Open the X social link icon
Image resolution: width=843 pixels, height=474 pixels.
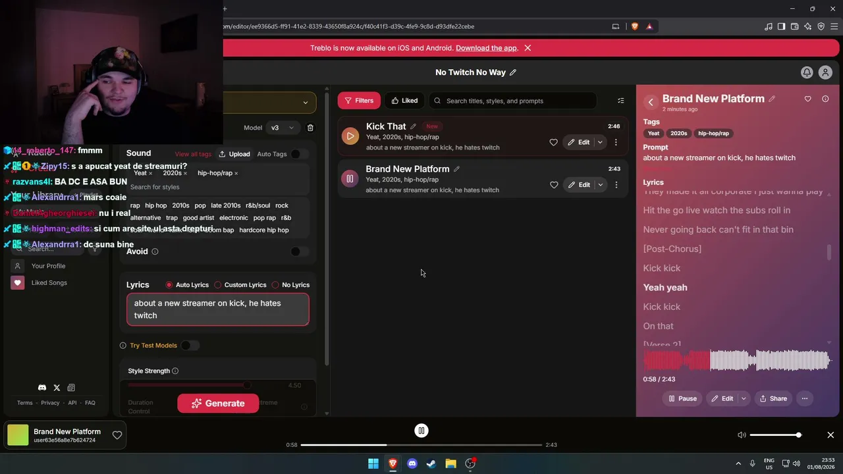tap(57, 388)
